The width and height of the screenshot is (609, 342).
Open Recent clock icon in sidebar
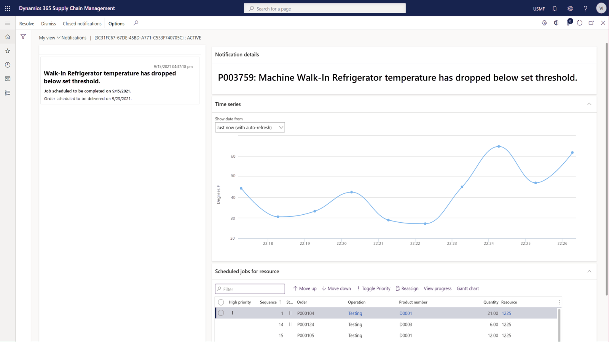click(x=8, y=65)
